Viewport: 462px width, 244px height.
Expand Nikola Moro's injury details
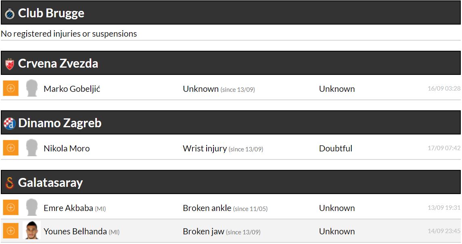(10, 148)
